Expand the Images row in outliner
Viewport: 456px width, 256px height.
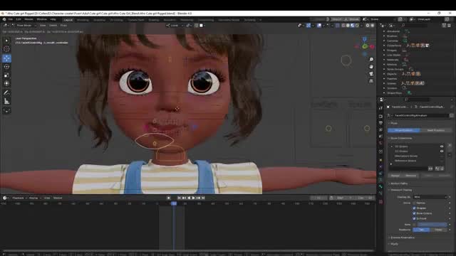coord(384,50)
